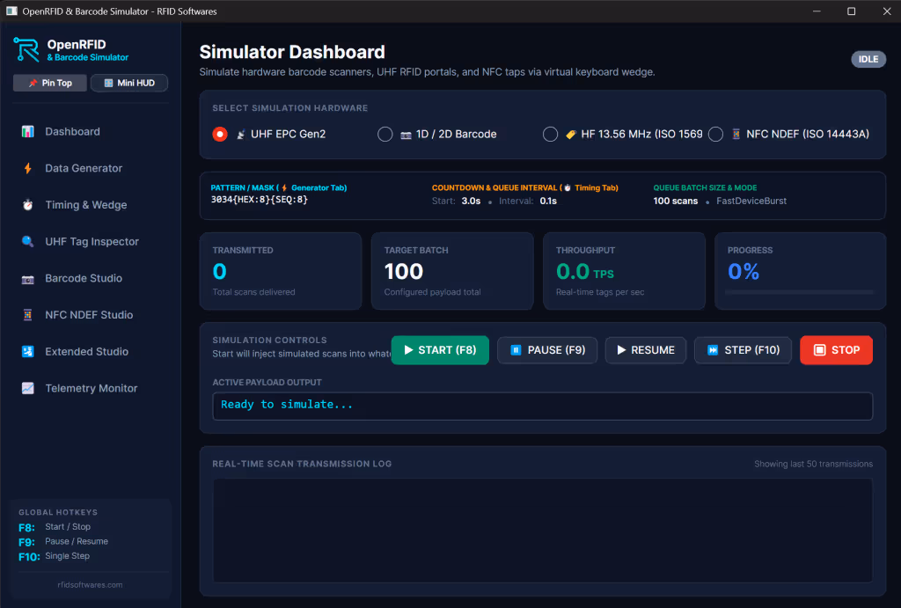901x608 pixels.
Task: Click the F9: Pause / Resume hotkey text
Action: pos(63,542)
